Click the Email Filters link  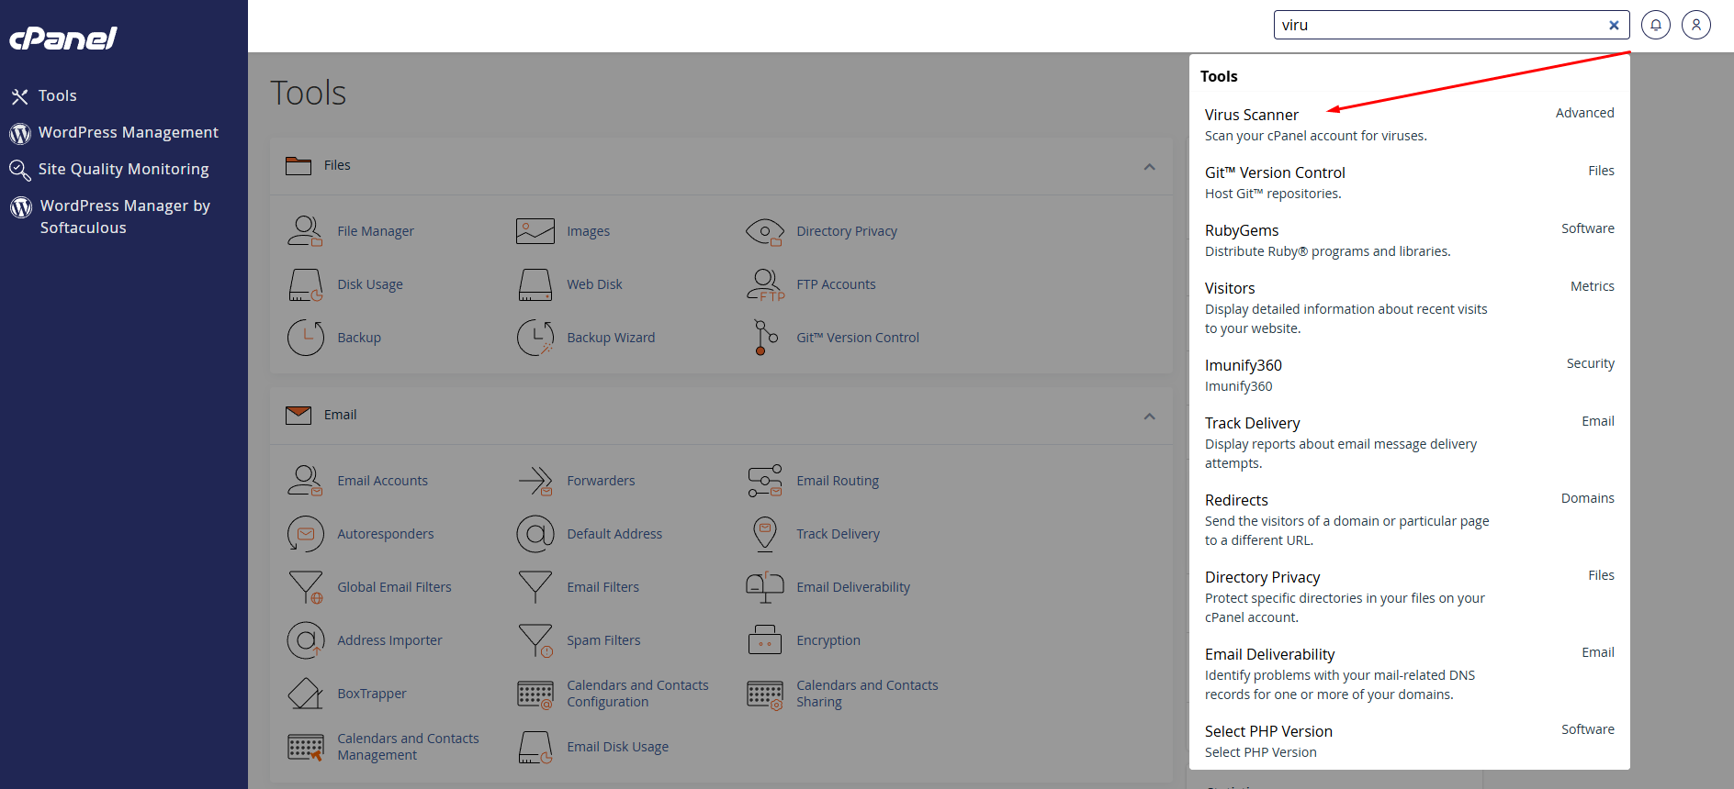602,587
